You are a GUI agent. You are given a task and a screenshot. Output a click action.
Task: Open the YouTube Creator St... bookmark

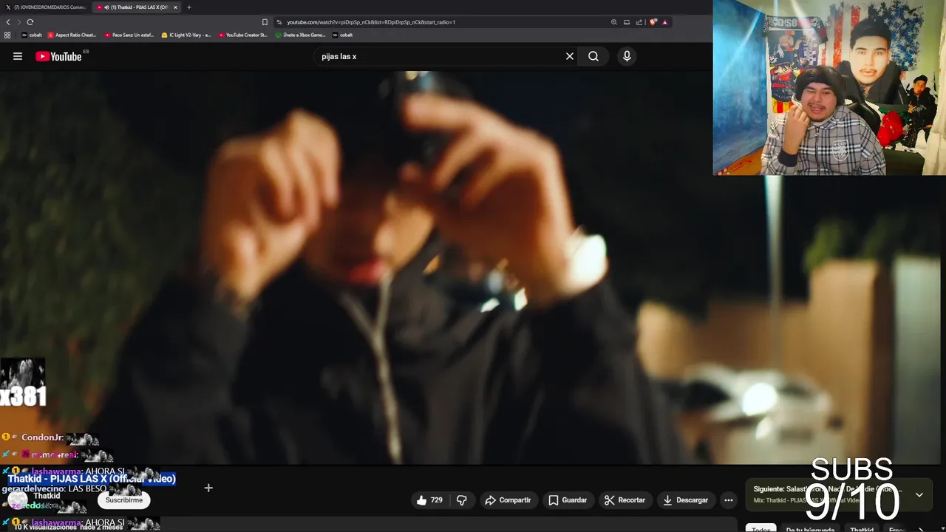click(x=243, y=35)
